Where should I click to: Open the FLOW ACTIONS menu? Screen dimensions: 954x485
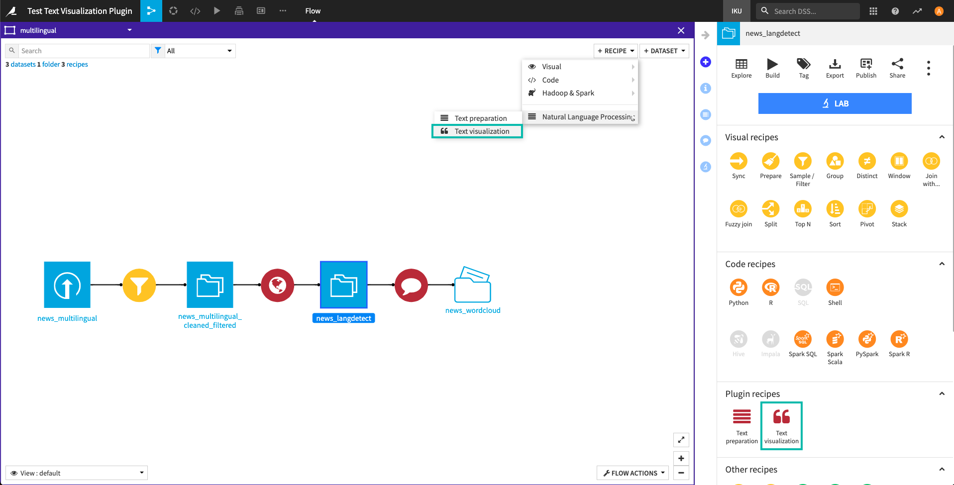(632, 473)
